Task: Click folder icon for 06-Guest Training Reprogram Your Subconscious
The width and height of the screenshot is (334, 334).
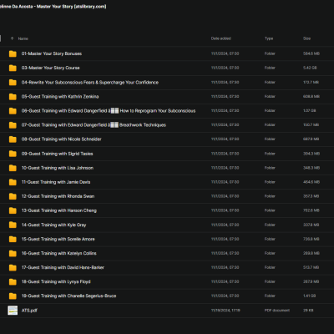Action: [x=13, y=111]
